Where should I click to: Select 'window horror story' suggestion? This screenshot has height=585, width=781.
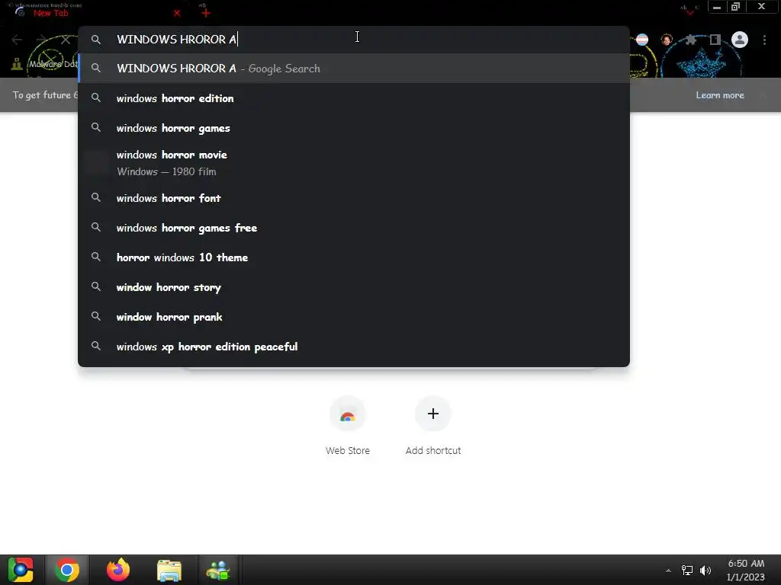point(354,287)
